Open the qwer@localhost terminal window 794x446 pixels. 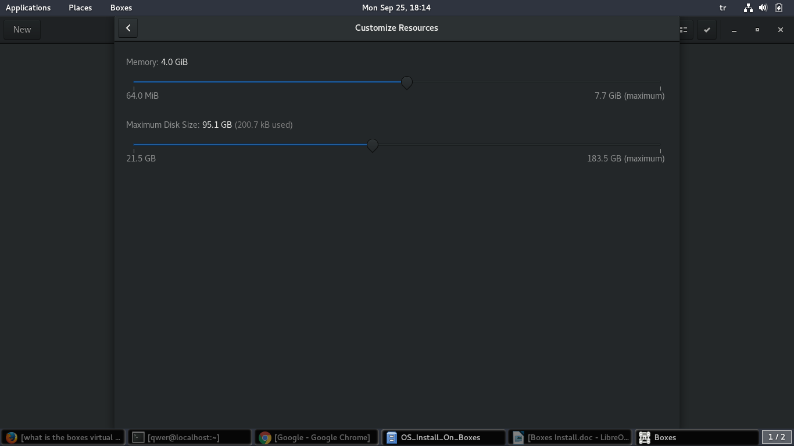point(190,437)
